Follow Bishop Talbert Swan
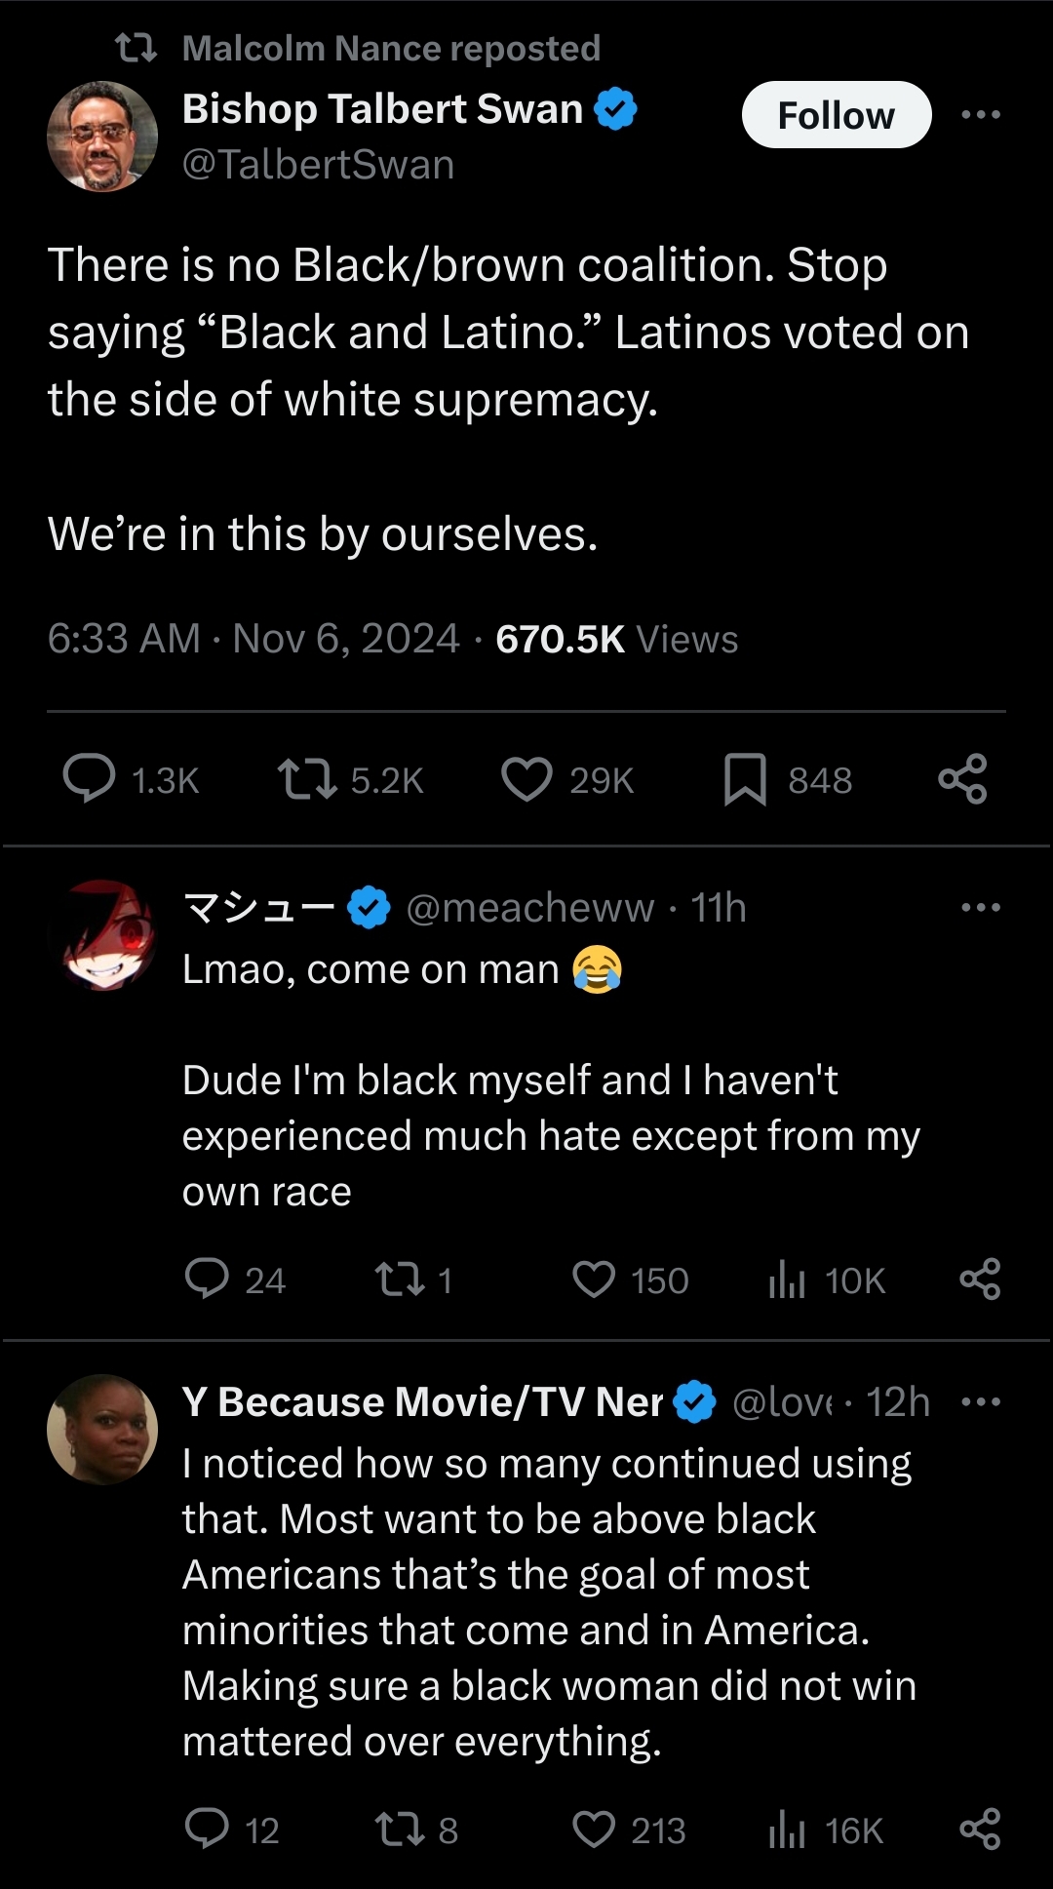Screen dimensions: 1053x1889 point(836,115)
